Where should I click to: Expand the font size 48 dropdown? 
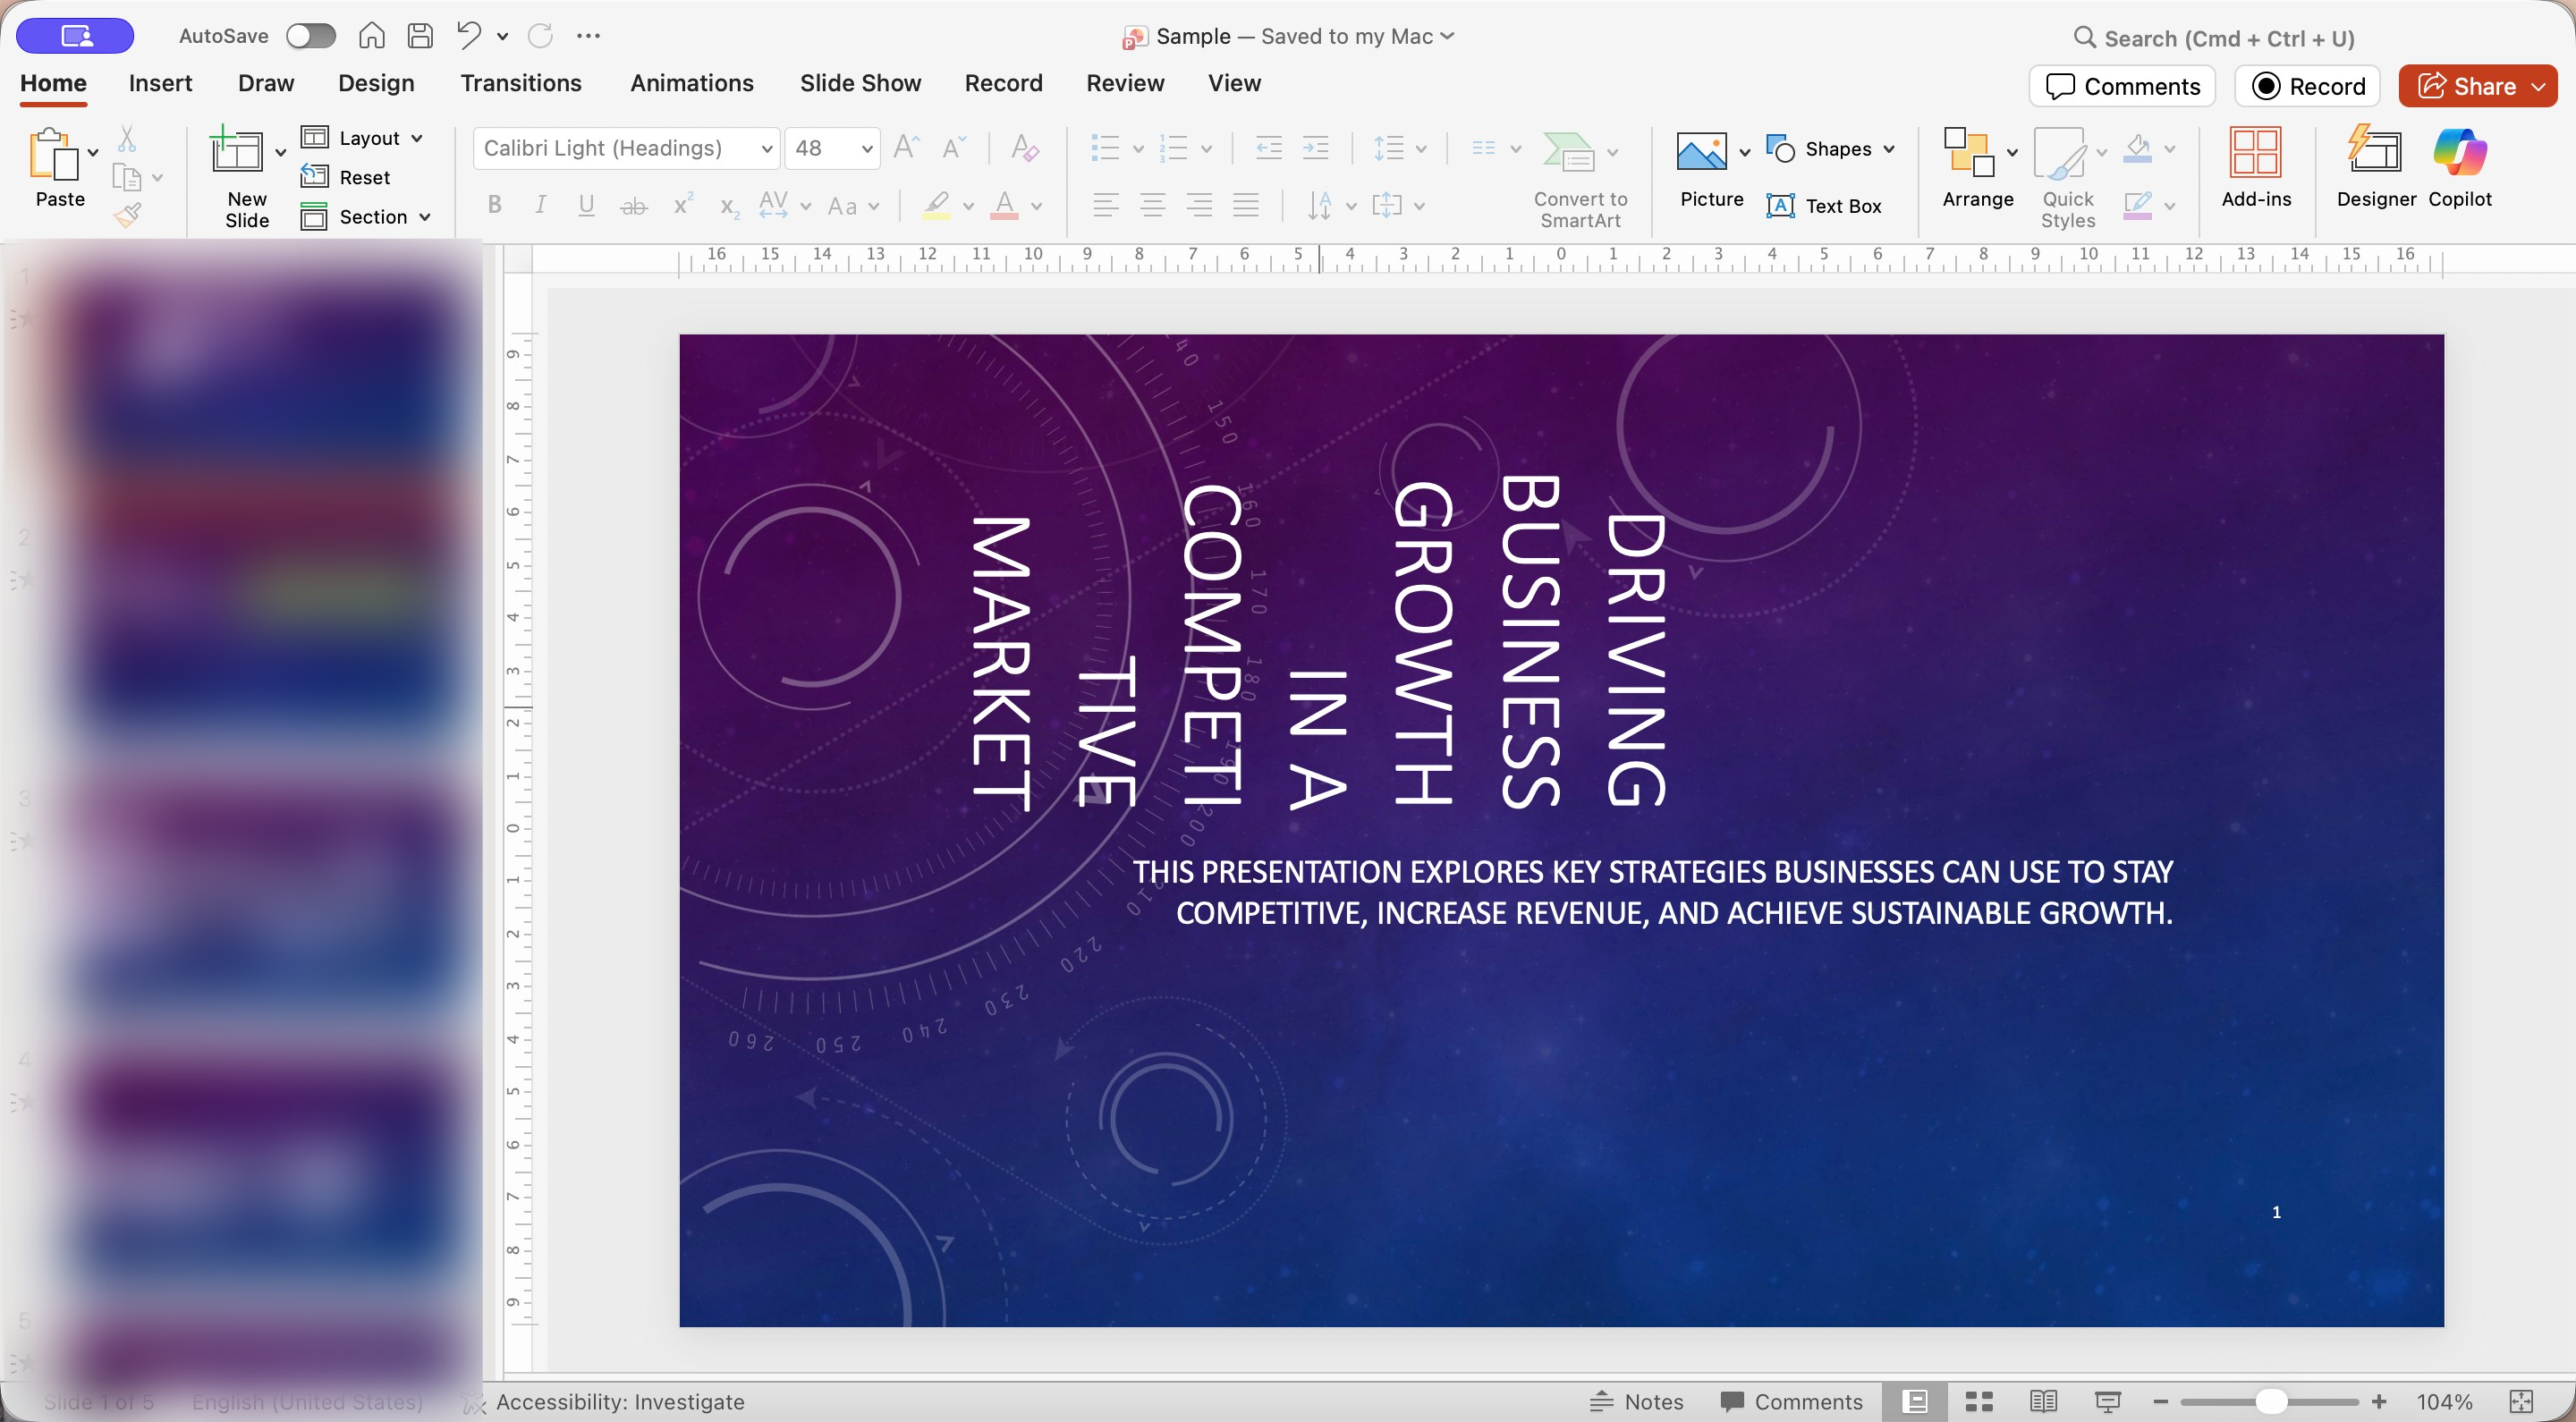point(866,149)
